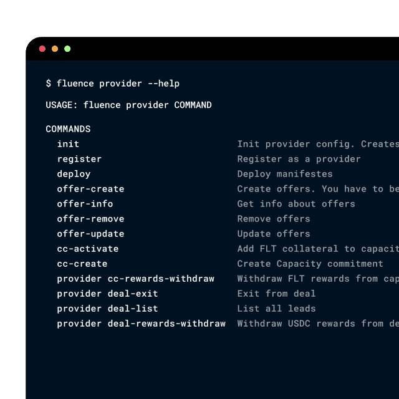Viewport: 399px width, 399px height.
Task: Click 'provider cc-rewards-withdraw' command text
Action: 135,279
